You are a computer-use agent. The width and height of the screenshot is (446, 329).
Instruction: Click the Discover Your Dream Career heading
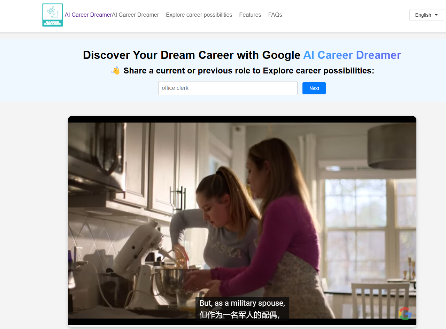(242, 55)
